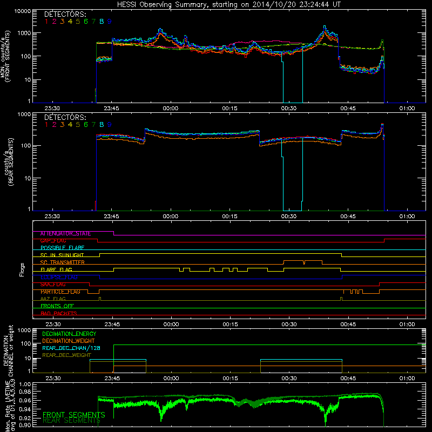Image resolution: width=432 pixels, height=432 pixels.
Task: Click the HESSI Observing Summary title text
Action: click(228, 4)
